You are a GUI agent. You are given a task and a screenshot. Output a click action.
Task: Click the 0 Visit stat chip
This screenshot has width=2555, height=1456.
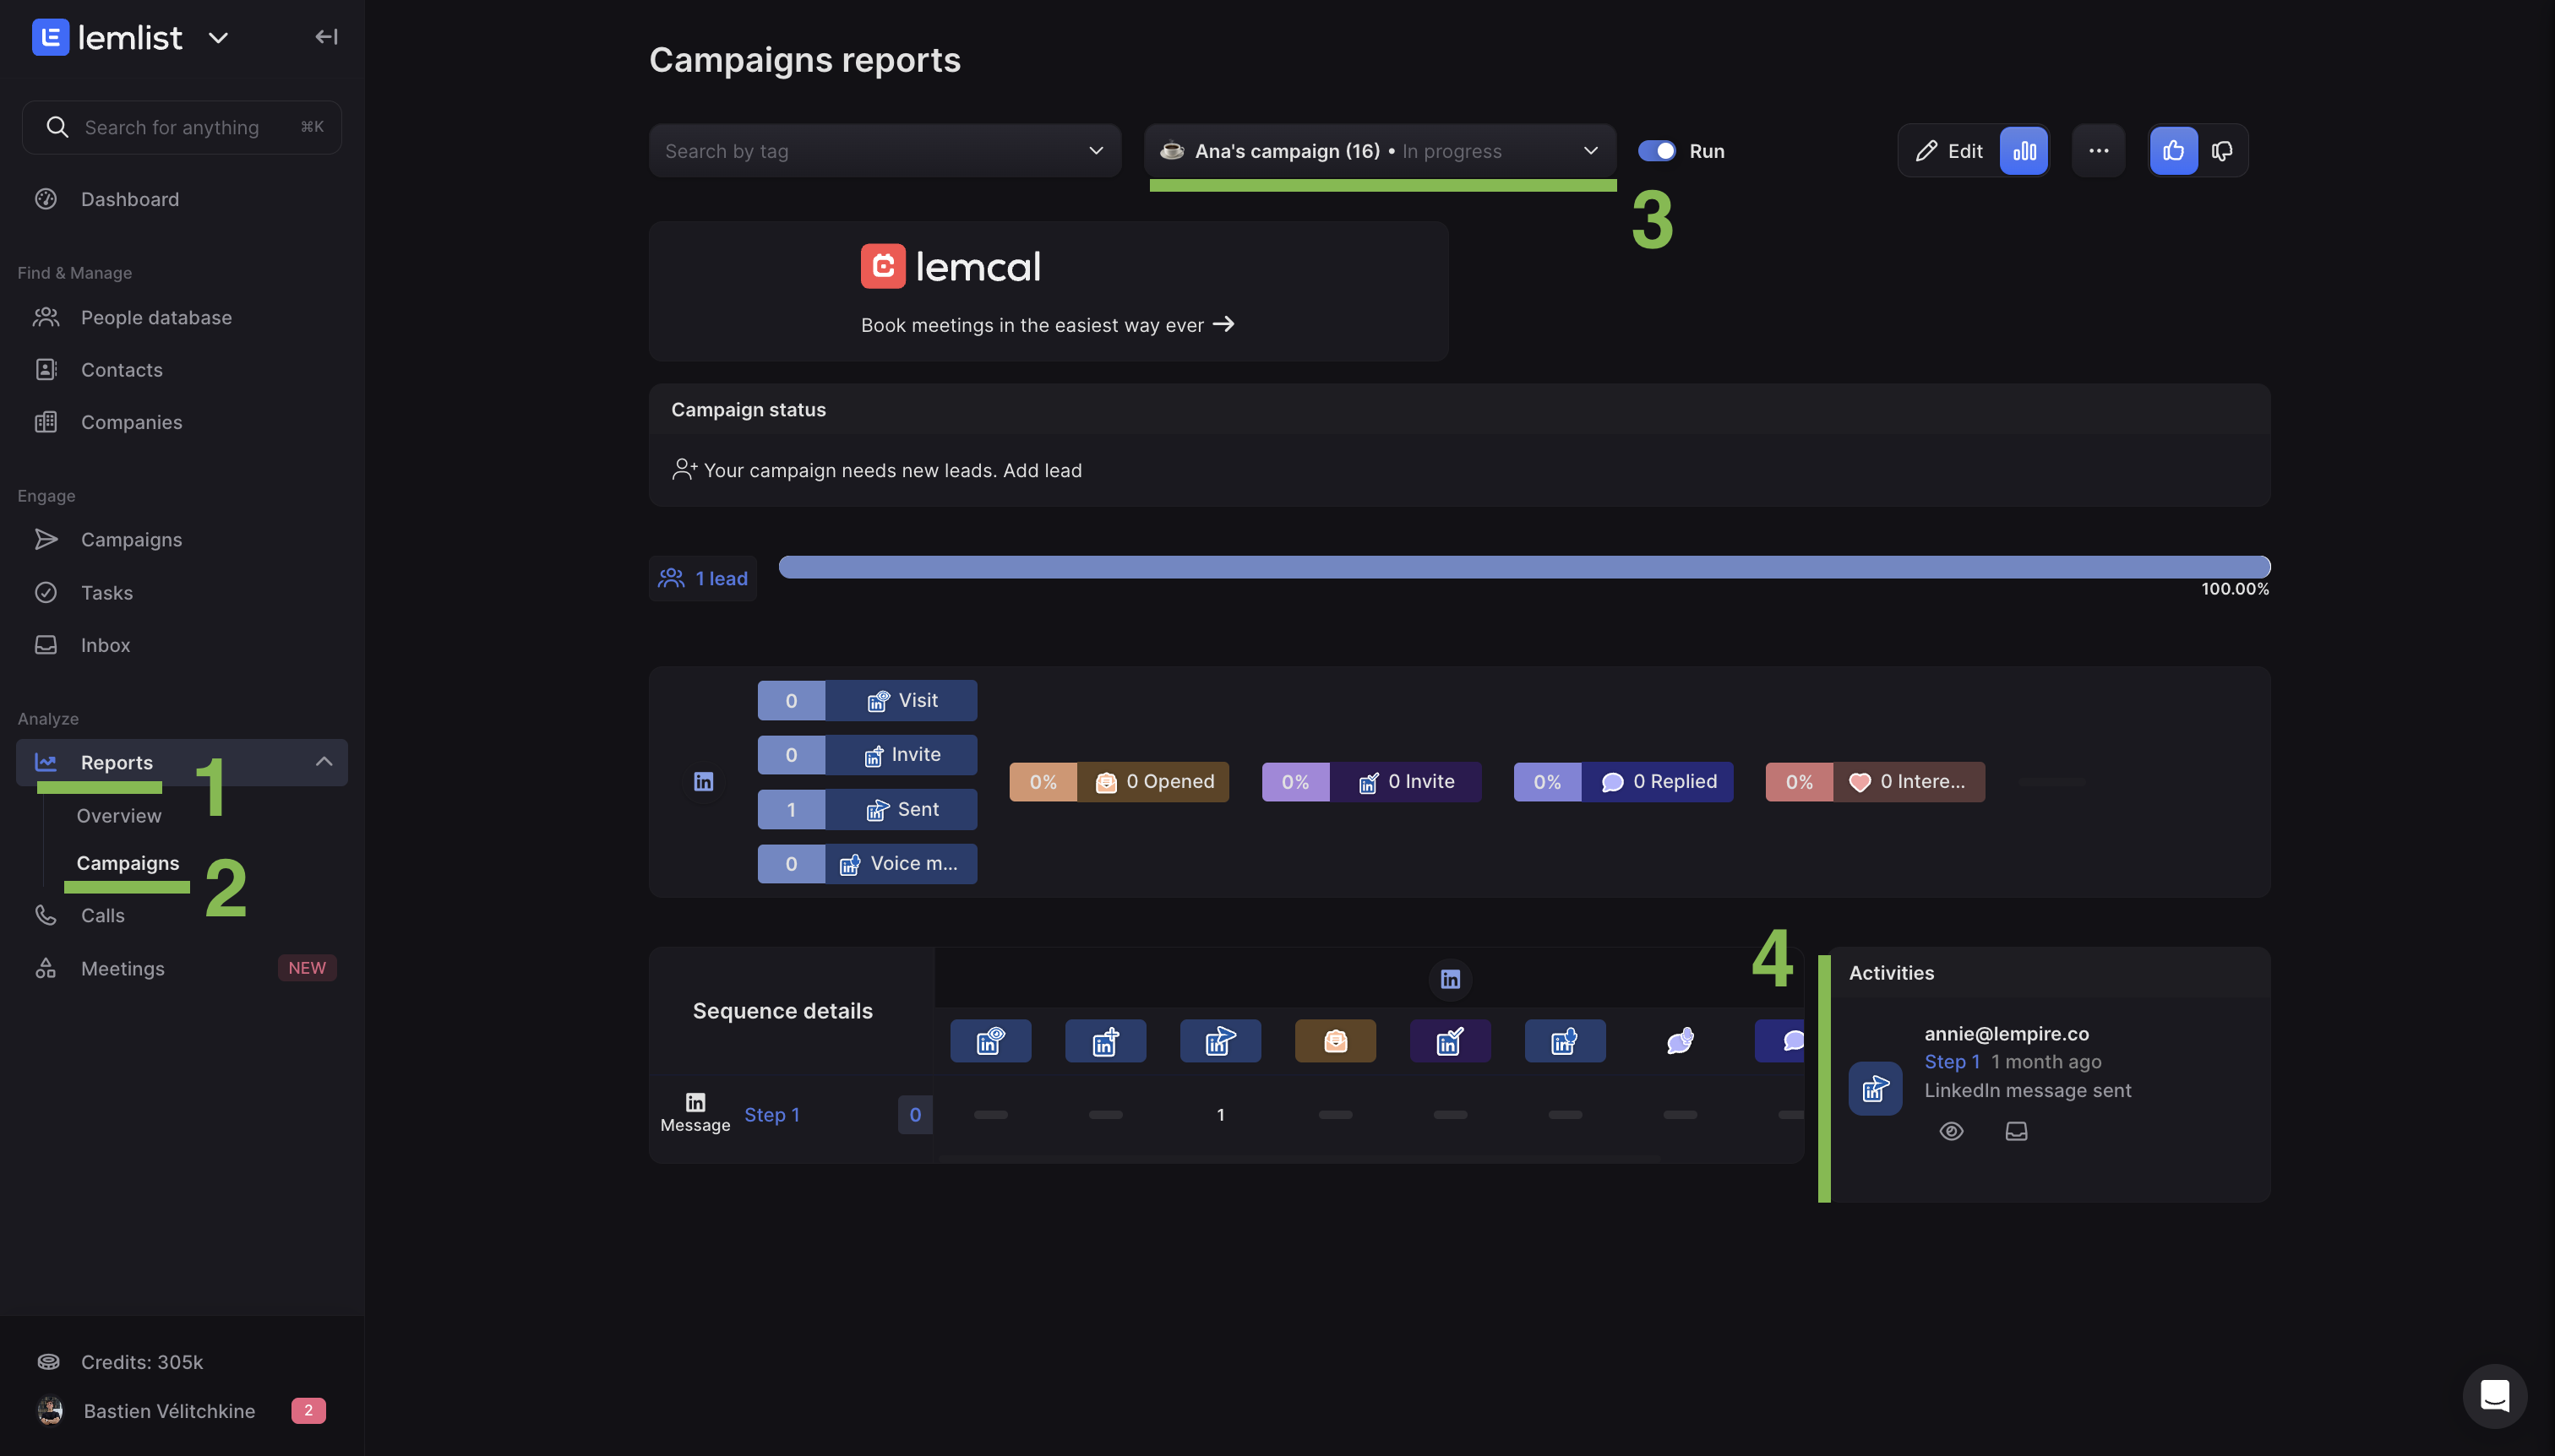click(868, 701)
